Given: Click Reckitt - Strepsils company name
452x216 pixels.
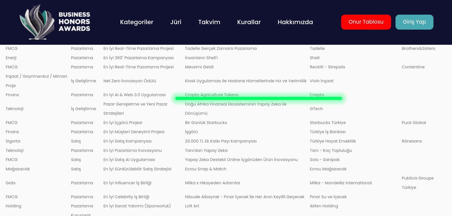Looking at the screenshot, I should click(x=327, y=67).
